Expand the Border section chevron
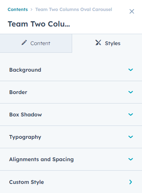The height and width of the screenshot is (193, 142). [x=131, y=92]
